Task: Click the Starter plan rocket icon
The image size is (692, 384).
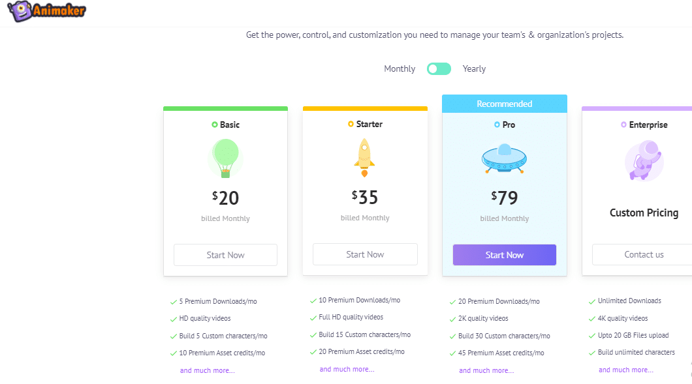Action: [x=365, y=156]
